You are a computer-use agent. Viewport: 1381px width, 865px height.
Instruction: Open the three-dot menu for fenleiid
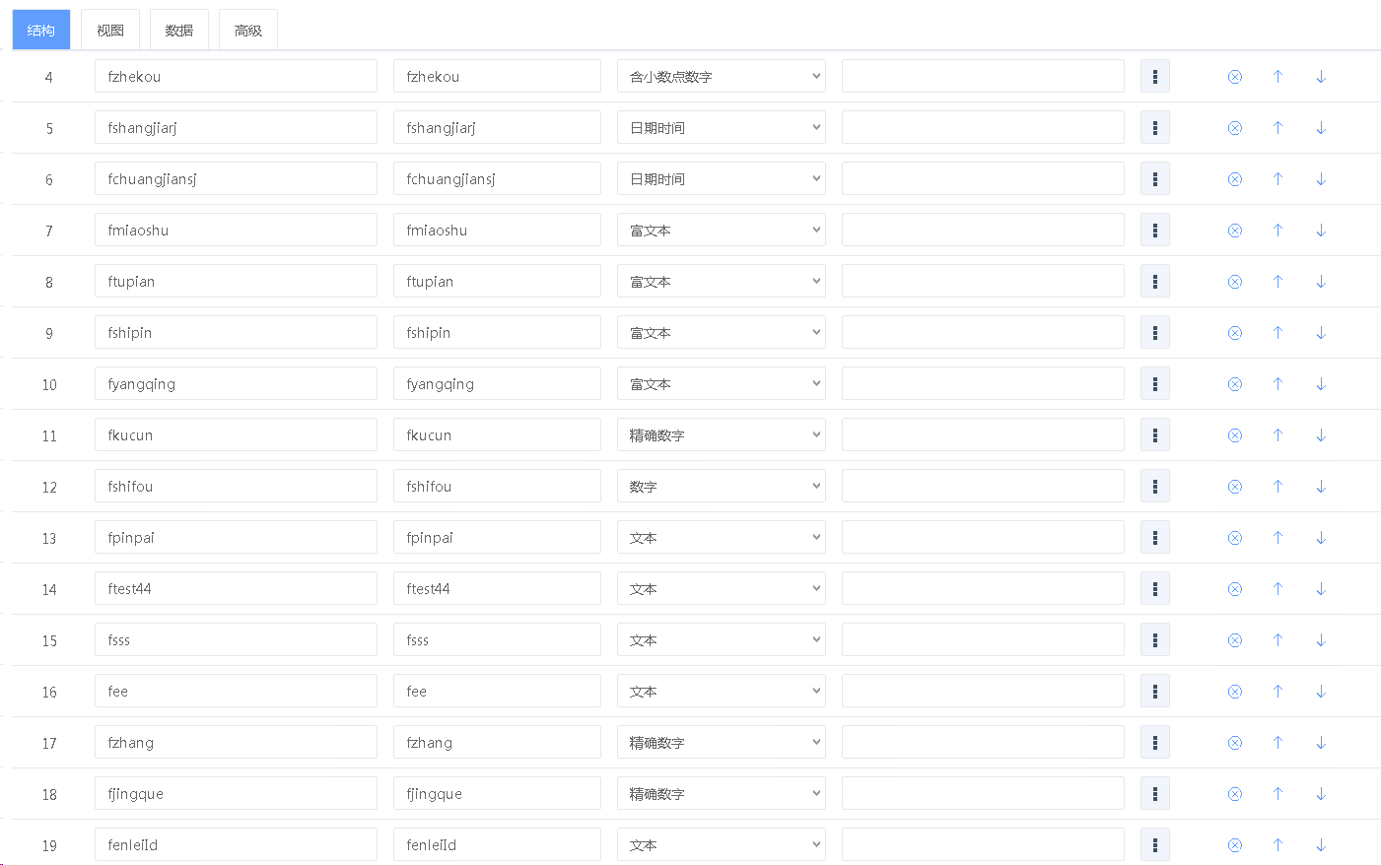[x=1154, y=845]
